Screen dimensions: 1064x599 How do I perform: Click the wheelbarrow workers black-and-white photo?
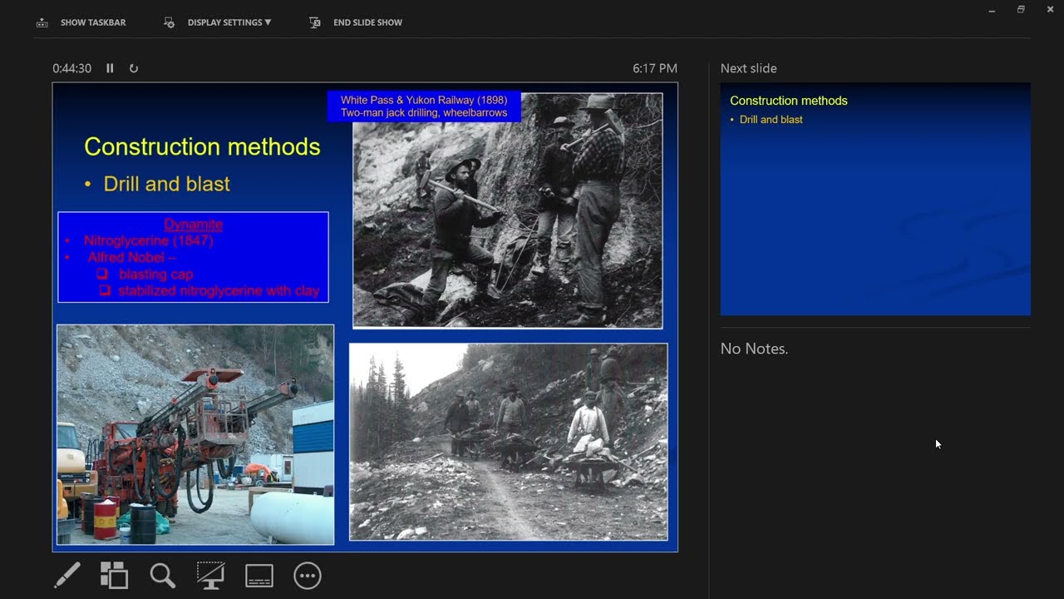point(508,442)
